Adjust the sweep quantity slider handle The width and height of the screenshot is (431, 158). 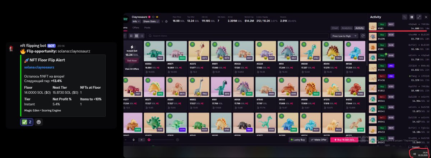[149, 140]
